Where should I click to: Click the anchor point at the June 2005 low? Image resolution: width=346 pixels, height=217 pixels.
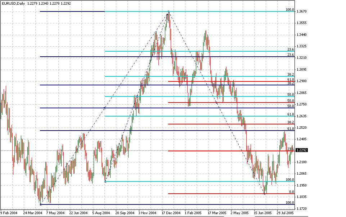coord(265,194)
